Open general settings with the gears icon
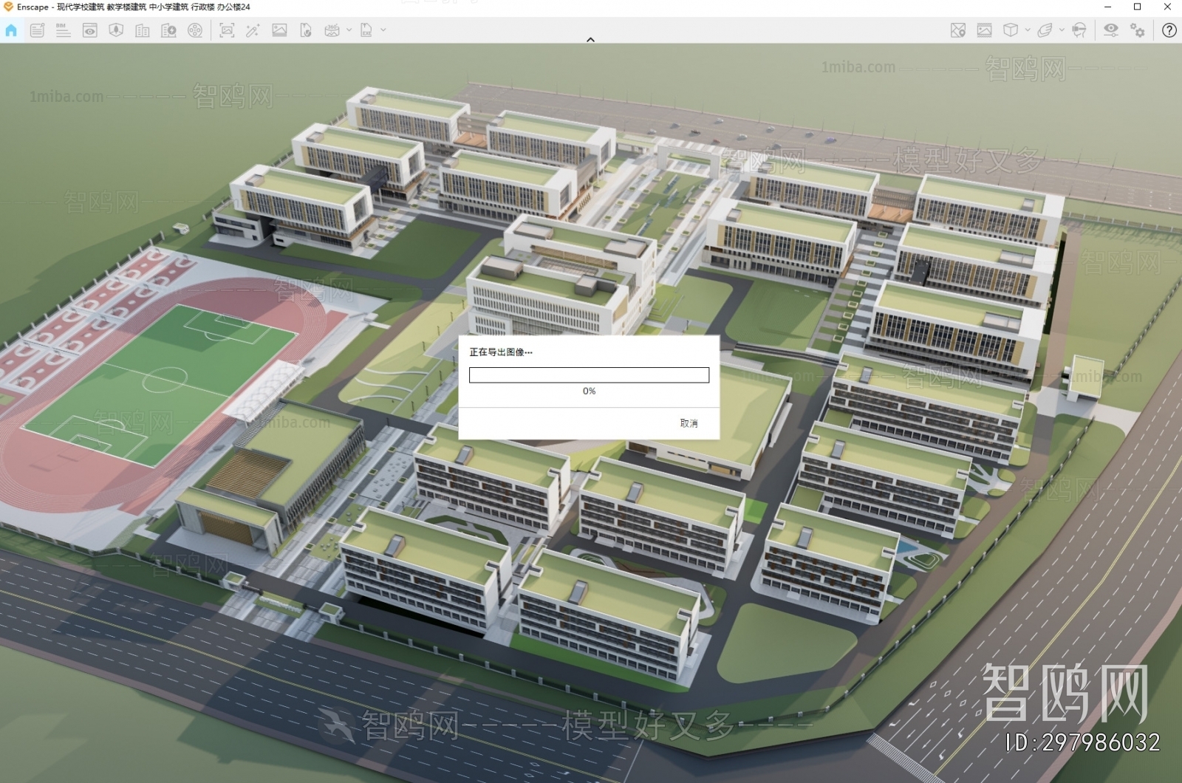The width and height of the screenshot is (1182, 783). click(x=1137, y=31)
